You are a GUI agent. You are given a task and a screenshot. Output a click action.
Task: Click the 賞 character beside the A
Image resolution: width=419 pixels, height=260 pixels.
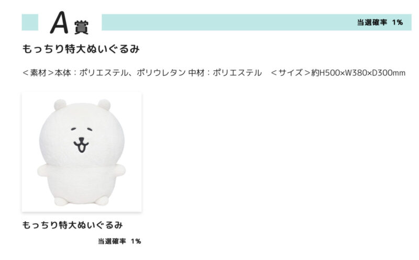point(81,26)
